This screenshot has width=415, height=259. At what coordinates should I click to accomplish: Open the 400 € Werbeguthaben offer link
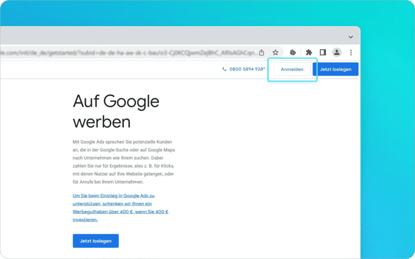[120, 207]
